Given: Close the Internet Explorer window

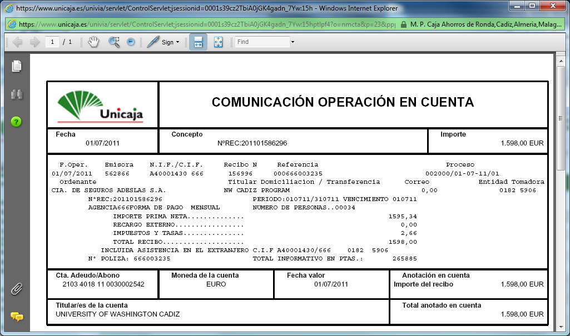Looking at the screenshot, I should (553, 6).
